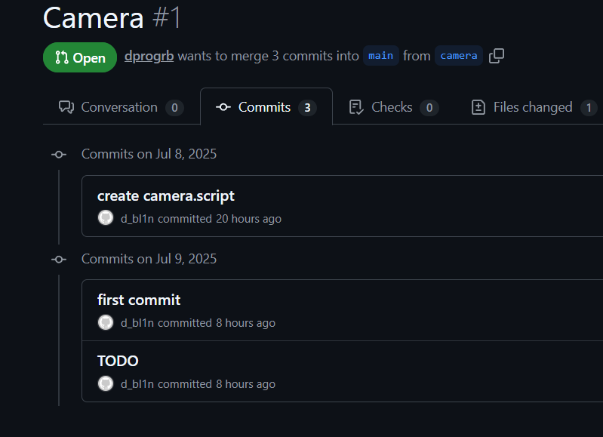Screen dimensions: 603x437
Task: Click commit node icon for Jul 9, 2025
Action: (x=59, y=260)
